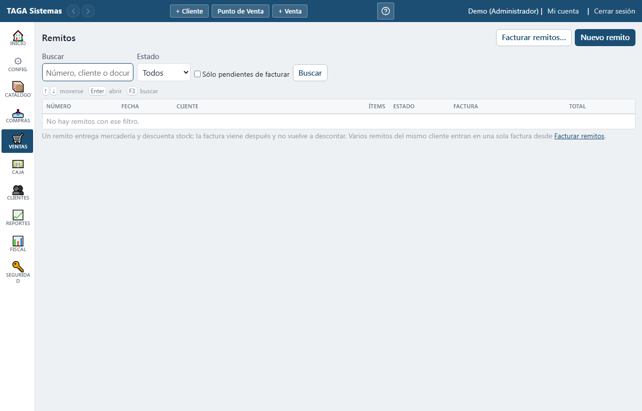Open the help question mark icon
This screenshot has width=642, height=411.
[x=386, y=11]
